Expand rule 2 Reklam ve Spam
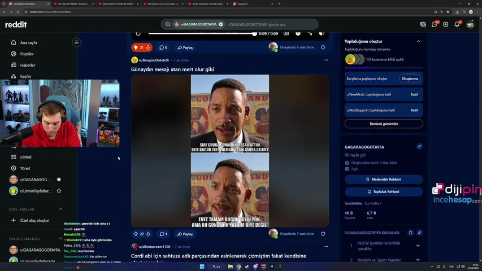This screenshot has width=482, height=271. point(418,260)
